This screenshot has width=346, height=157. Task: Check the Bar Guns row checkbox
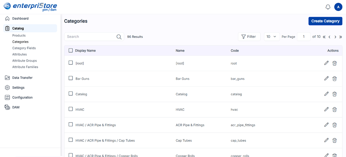71,78
